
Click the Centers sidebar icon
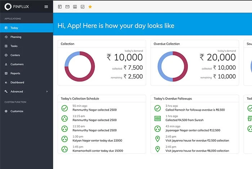6,55
